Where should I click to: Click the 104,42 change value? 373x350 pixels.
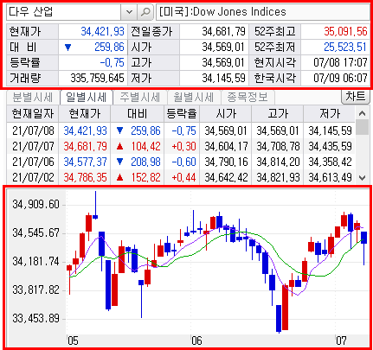click(x=145, y=146)
